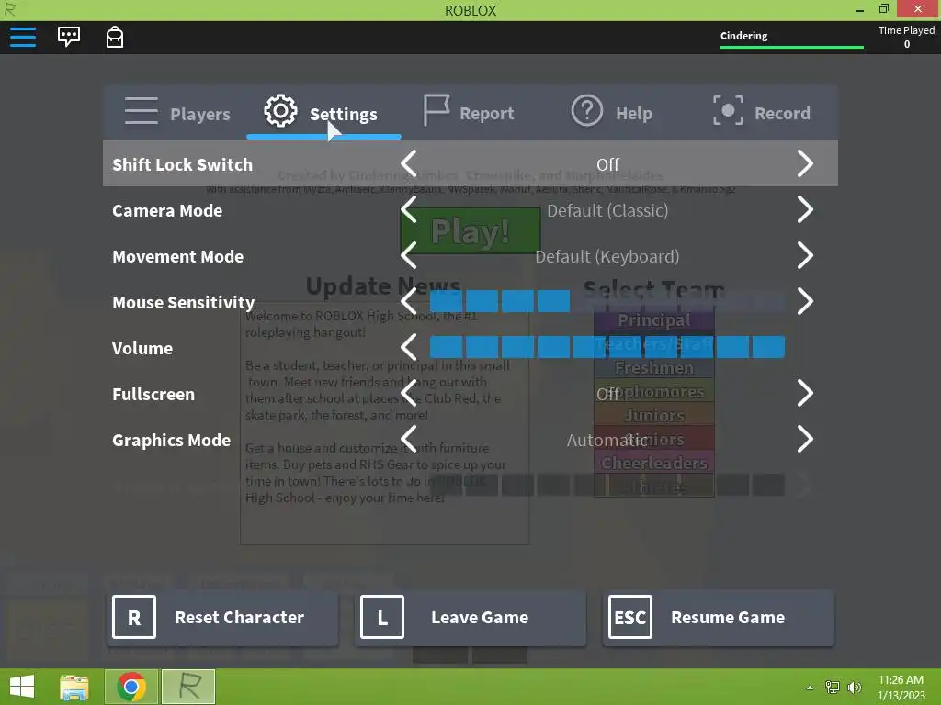Click the Players list icon

[142, 111]
